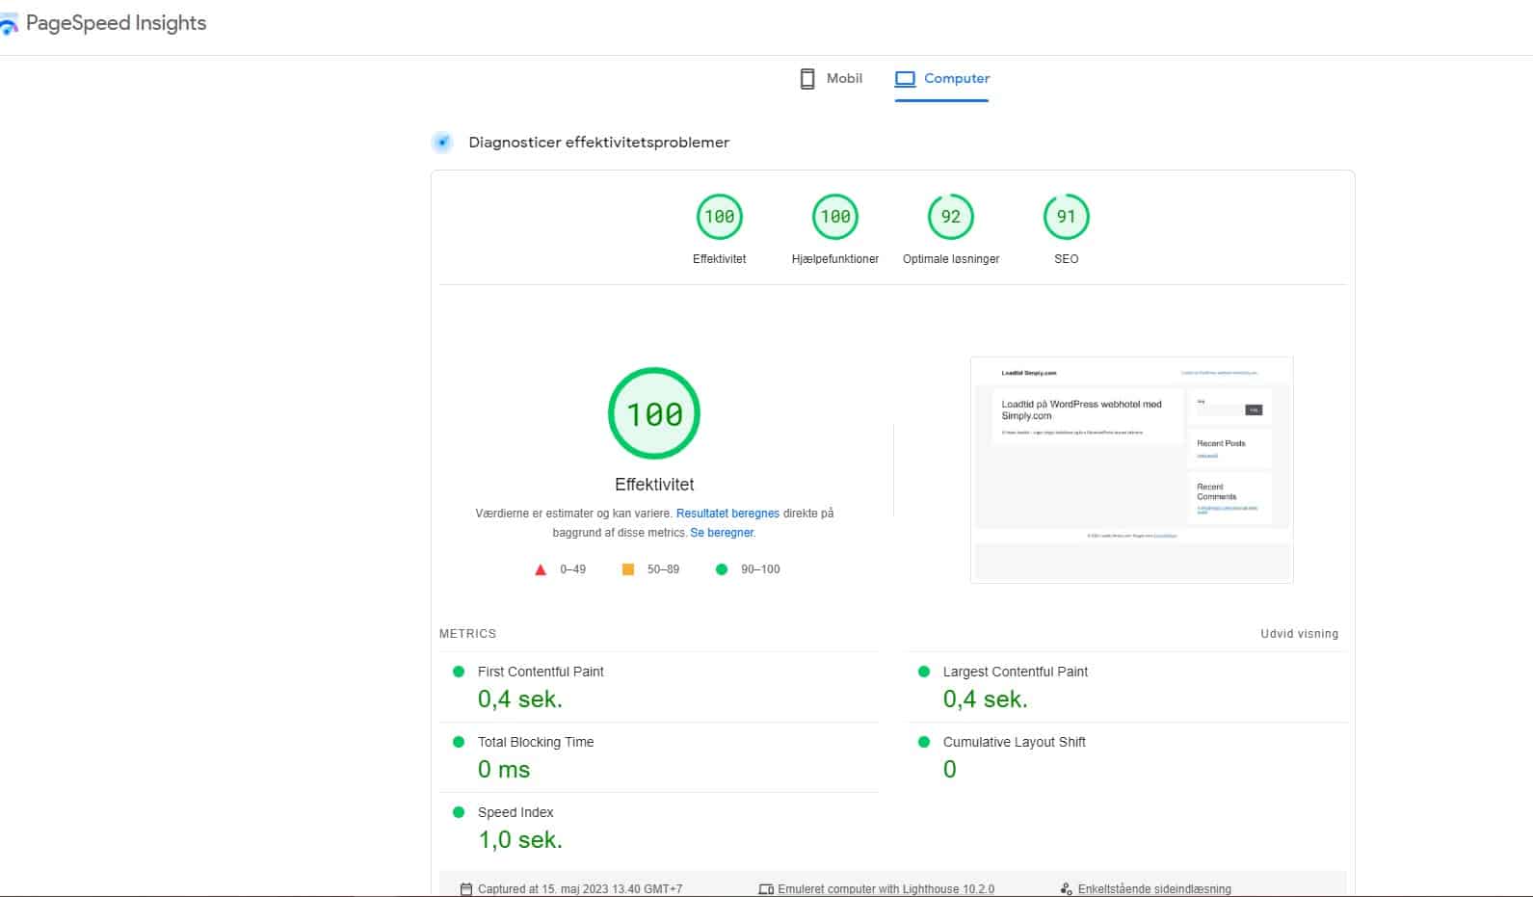Click green dot beside Total Blocking Time
The width and height of the screenshot is (1533, 897).
459,742
